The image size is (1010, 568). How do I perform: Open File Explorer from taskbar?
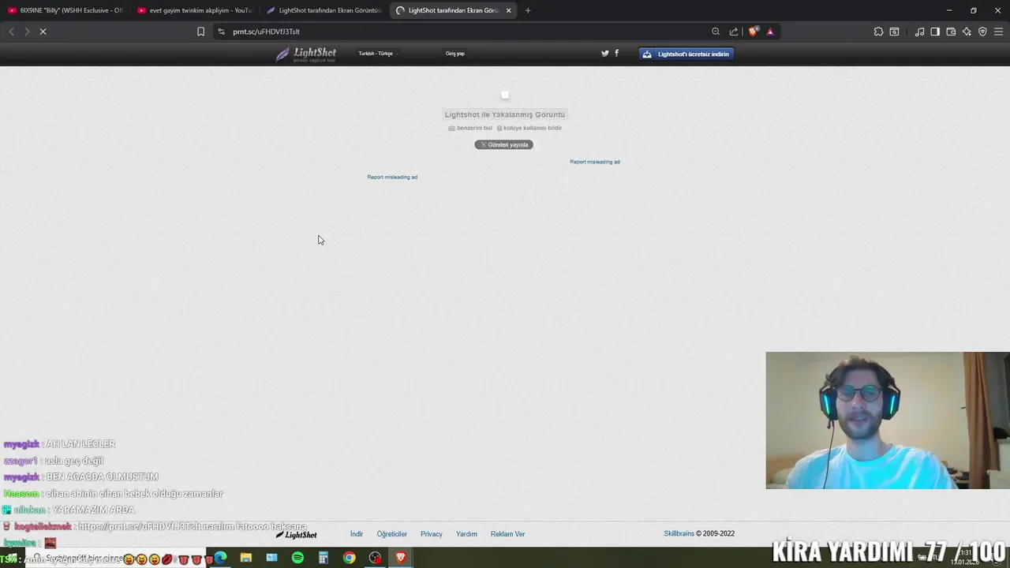tap(246, 558)
